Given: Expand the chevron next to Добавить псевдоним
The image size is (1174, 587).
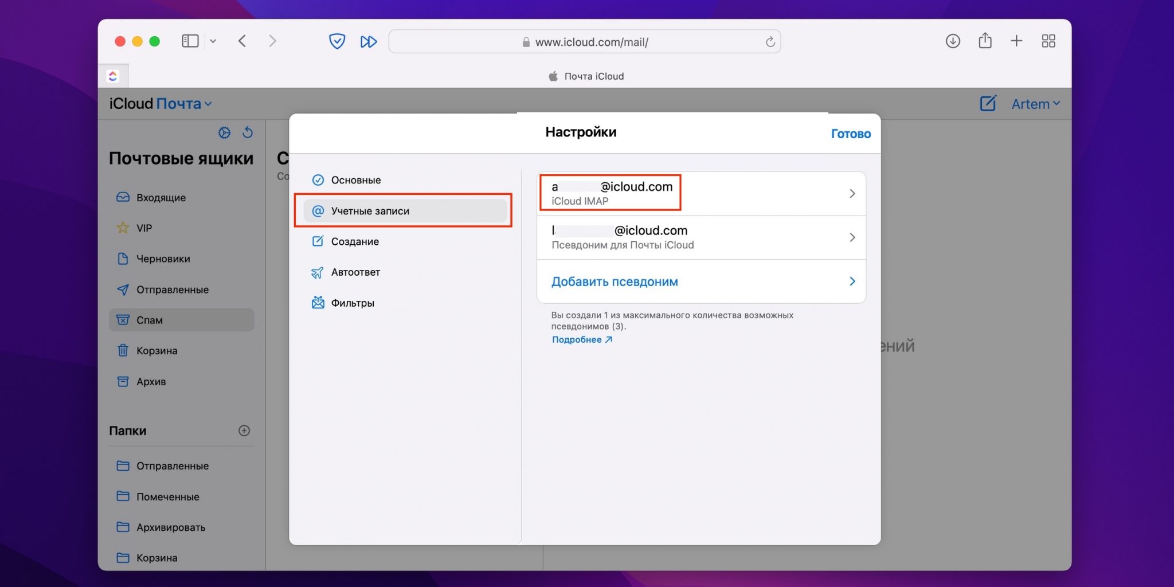Looking at the screenshot, I should coord(852,281).
